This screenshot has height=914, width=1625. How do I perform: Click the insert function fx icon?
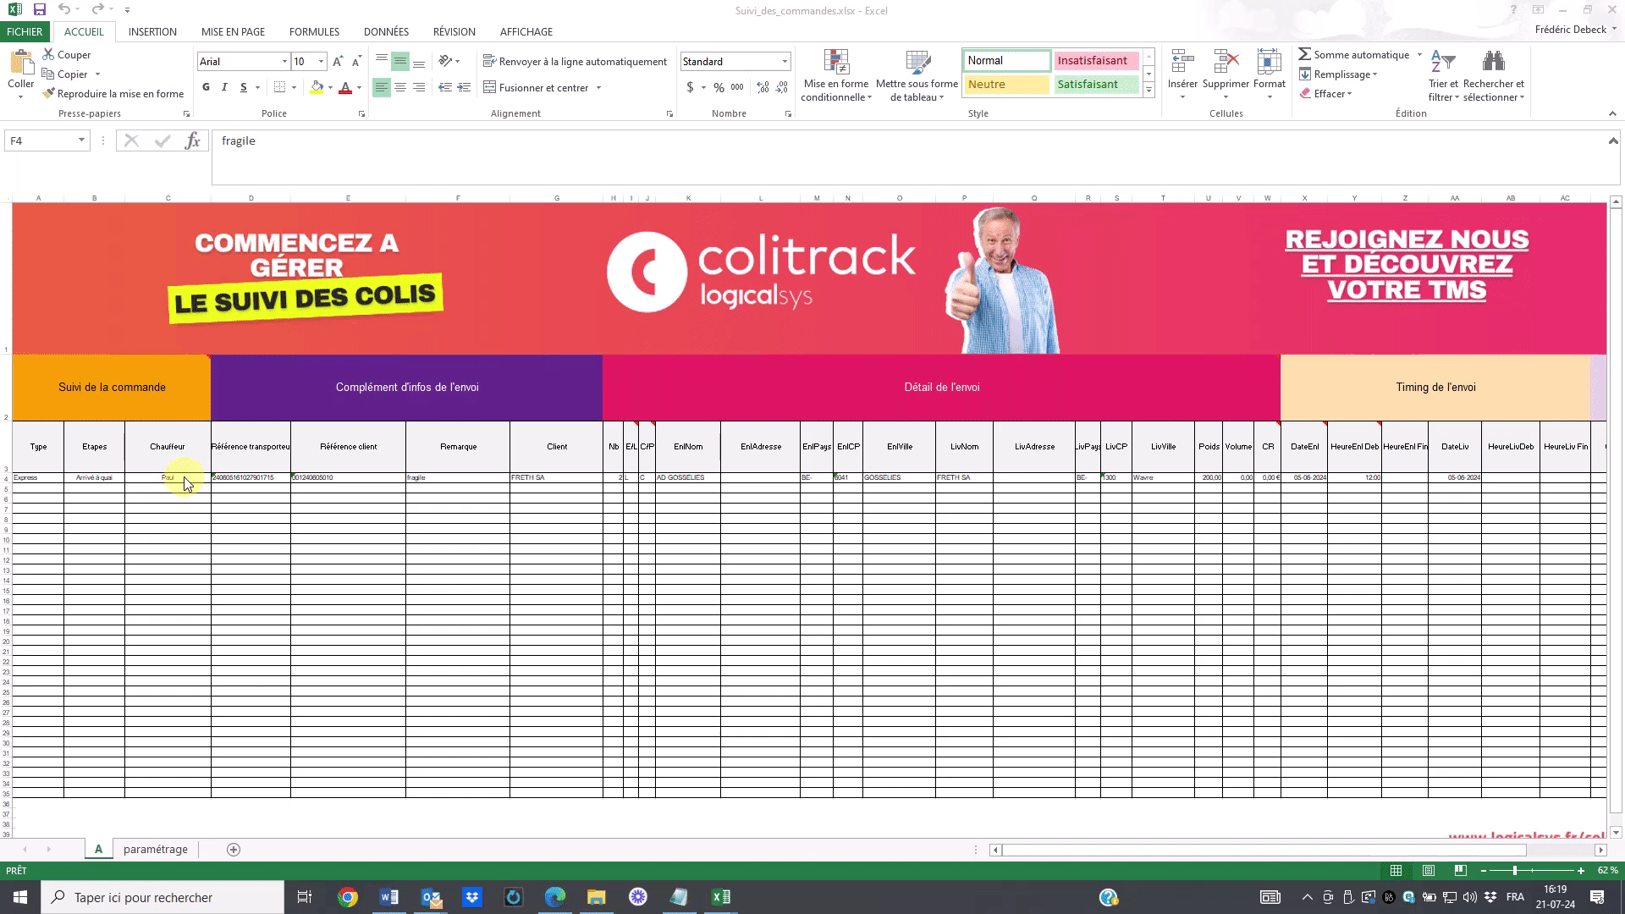click(193, 140)
